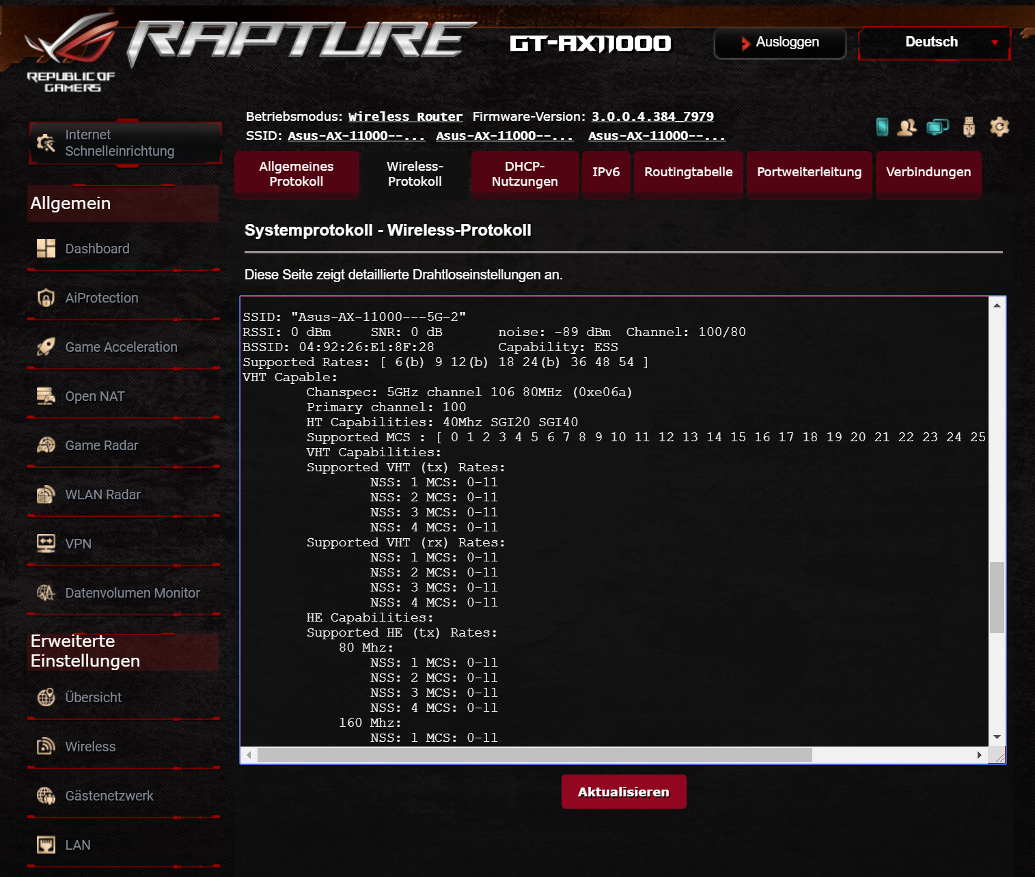Go to Game Acceleration page
Screen dimensions: 1035x877
[x=121, y=347]
